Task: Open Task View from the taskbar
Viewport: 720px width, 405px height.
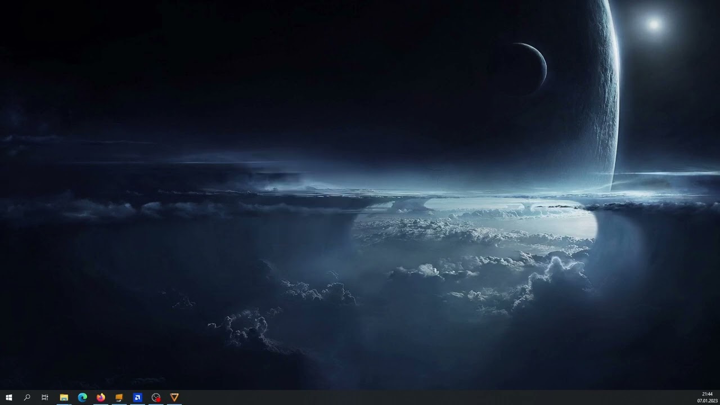Action: (x=45, y=397)
